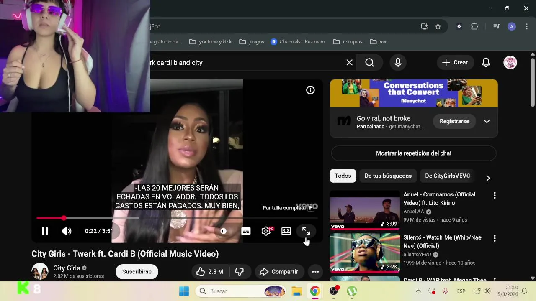Click Anuel AA channel name

(x=414, y=212)
